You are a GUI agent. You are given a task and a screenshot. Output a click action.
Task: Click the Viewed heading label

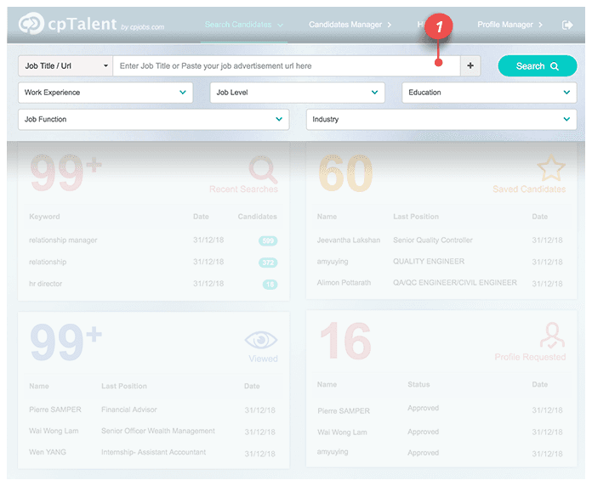coord(263,359)
